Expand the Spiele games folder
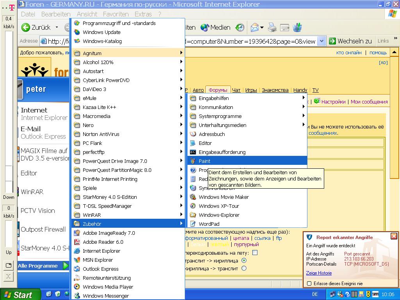The width and height of the screenshot is (400, 300). point(128,188)
